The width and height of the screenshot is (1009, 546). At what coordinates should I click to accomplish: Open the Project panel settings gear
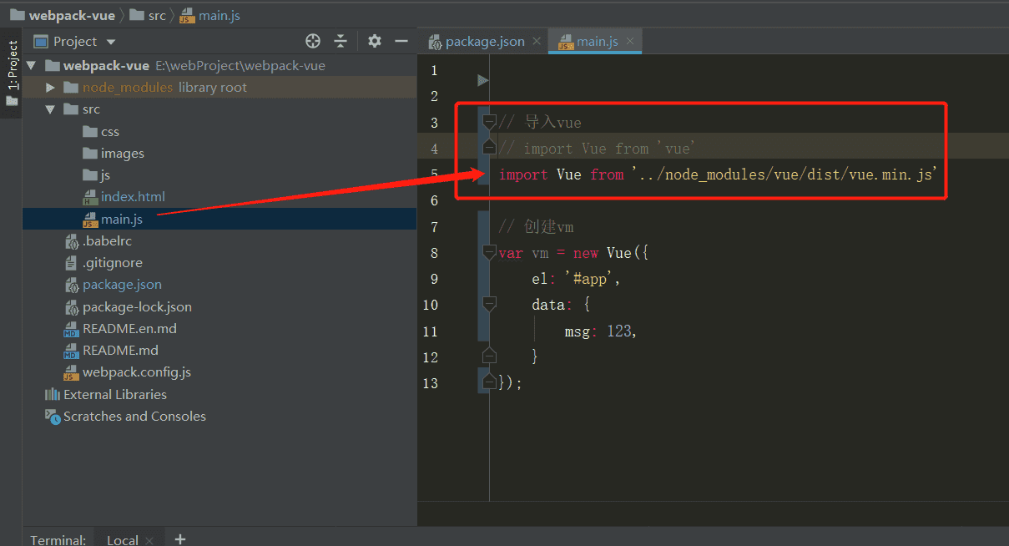[375, 41]
